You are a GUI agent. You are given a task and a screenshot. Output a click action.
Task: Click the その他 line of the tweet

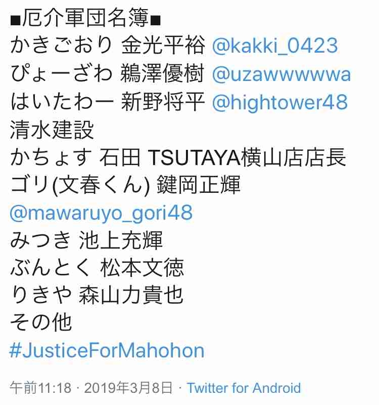point(41,322)
